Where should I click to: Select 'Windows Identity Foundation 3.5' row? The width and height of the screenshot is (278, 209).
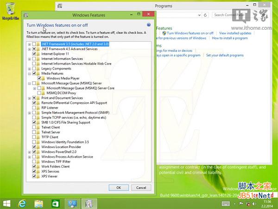click(x=65, y=142)
